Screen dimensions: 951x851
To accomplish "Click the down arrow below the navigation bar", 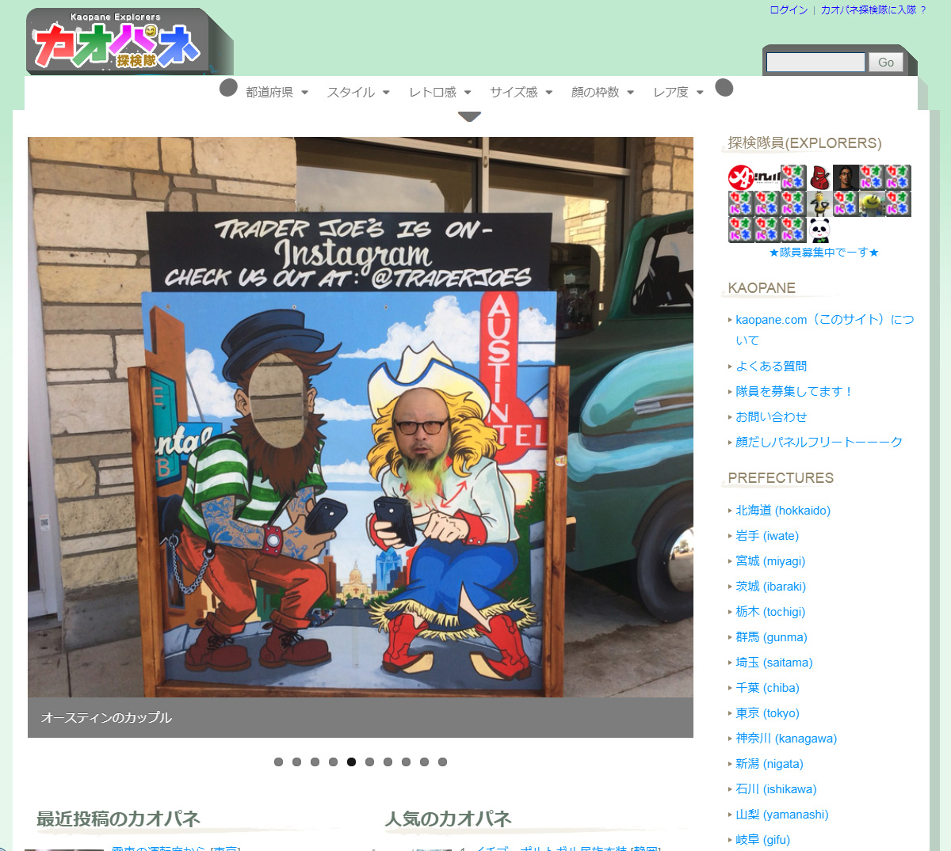I will [469, 116].
